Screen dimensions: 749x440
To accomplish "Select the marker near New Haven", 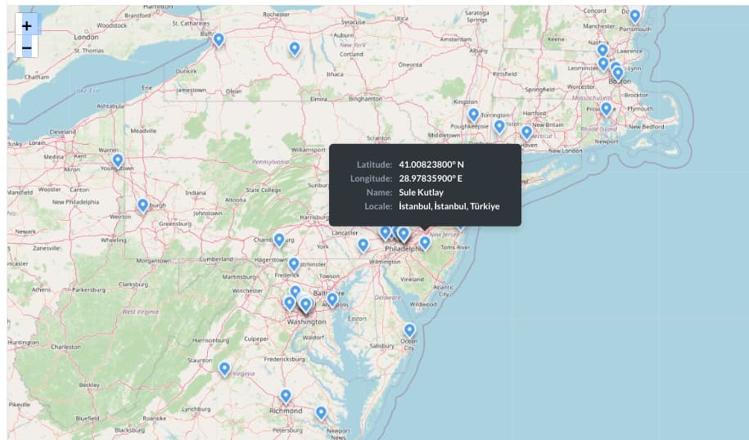I will pyautogui.click(x=526, y=132).
